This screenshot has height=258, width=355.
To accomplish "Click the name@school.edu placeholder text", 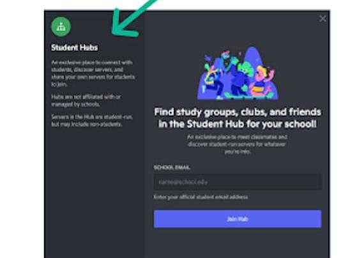I will tap(183, 182).
